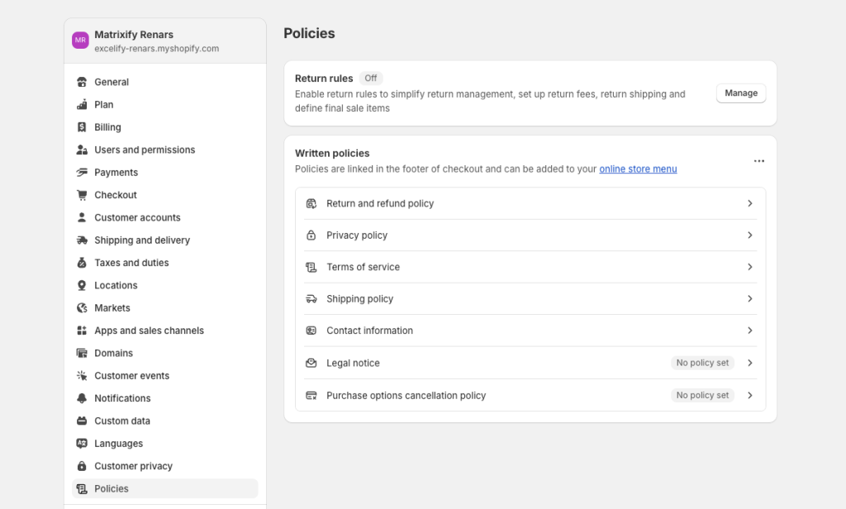The image size is (846, 509).
Task: Click the Locations pin icon
Action: coord(80,285)
